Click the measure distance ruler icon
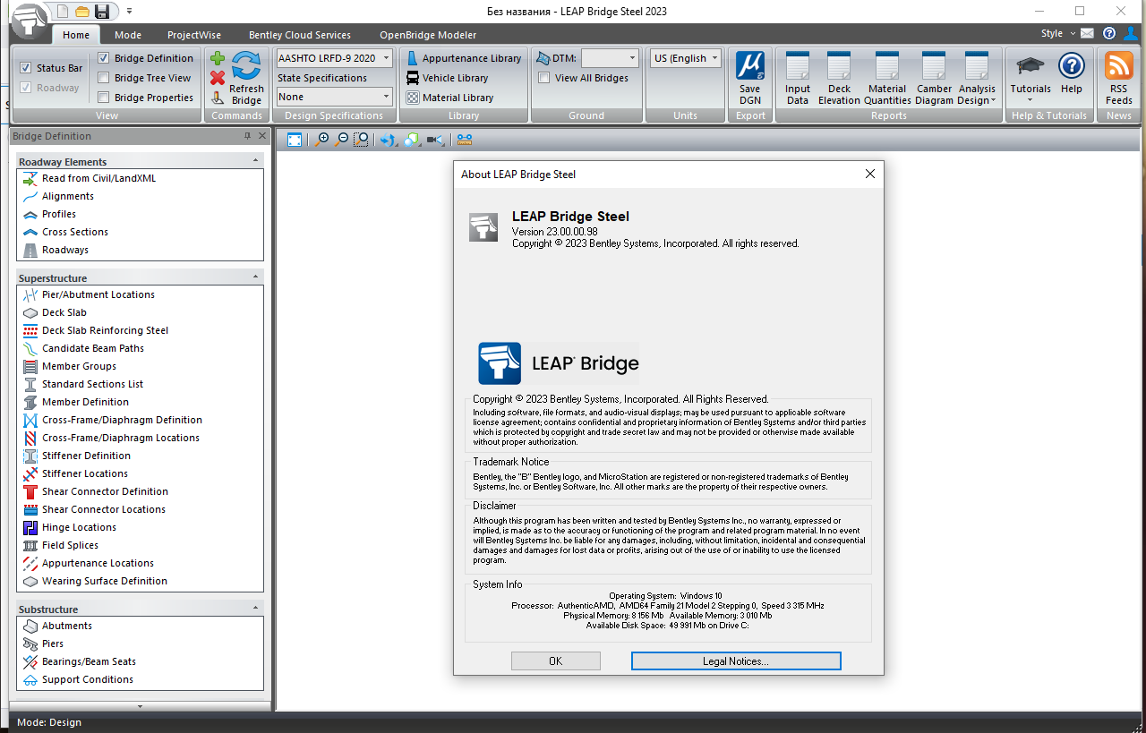1146x733 pixels. click(x=464, y=140)
